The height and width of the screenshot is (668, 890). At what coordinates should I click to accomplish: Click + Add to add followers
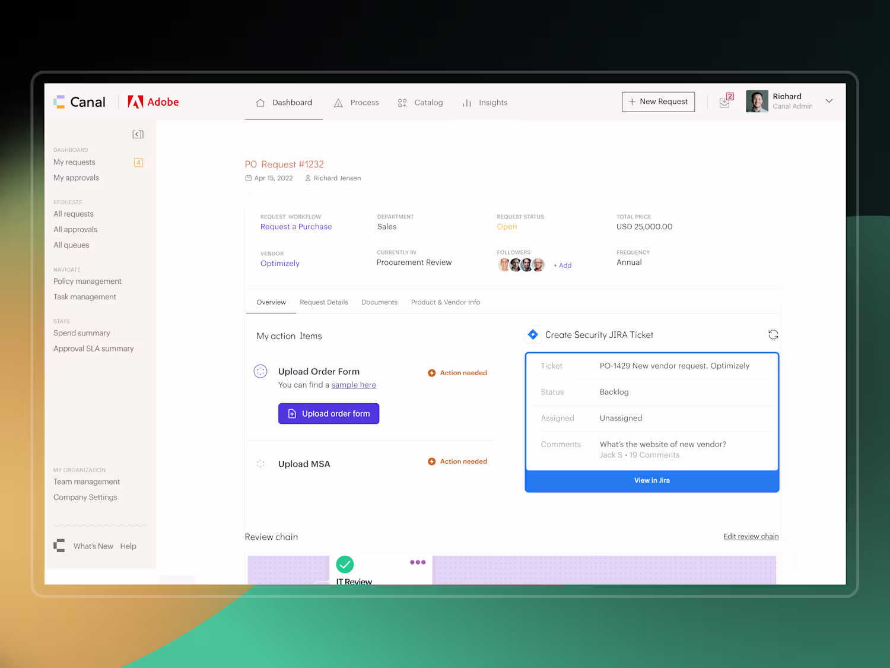point(562,265)
